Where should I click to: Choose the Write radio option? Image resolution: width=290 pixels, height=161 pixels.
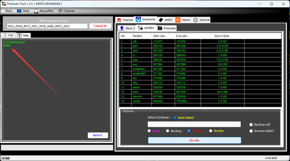click(211, 131)
